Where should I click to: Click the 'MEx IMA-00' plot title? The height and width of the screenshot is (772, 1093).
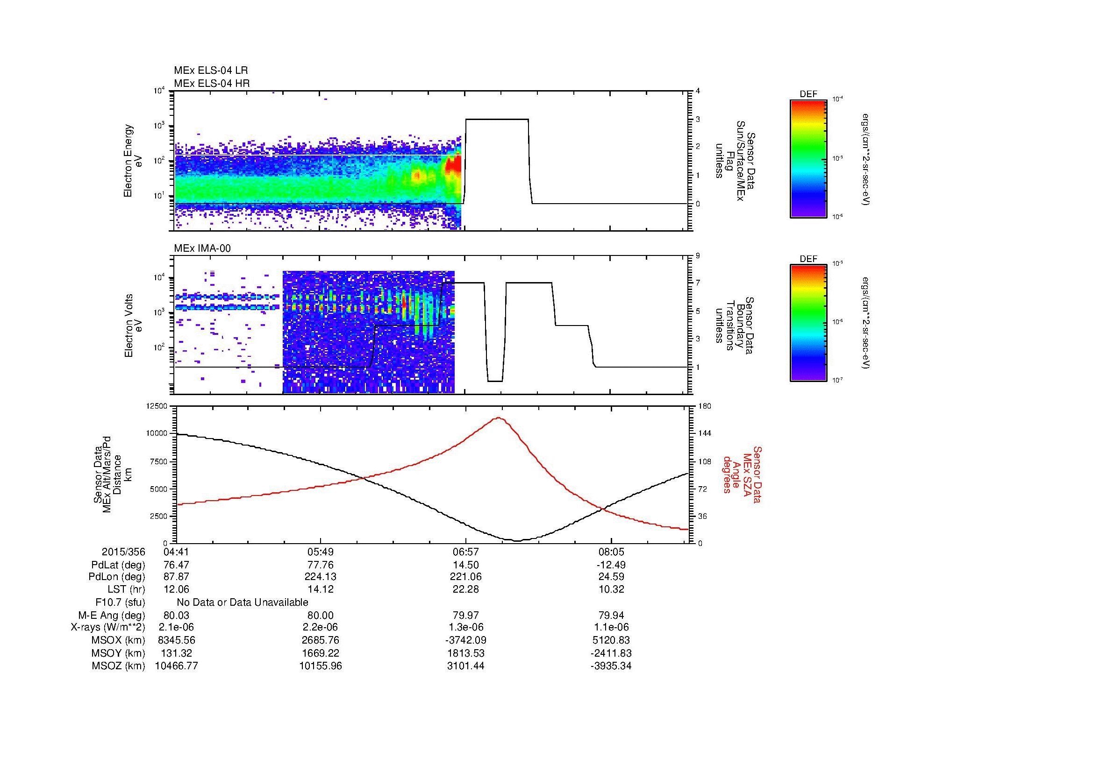[x=202, y=248]
